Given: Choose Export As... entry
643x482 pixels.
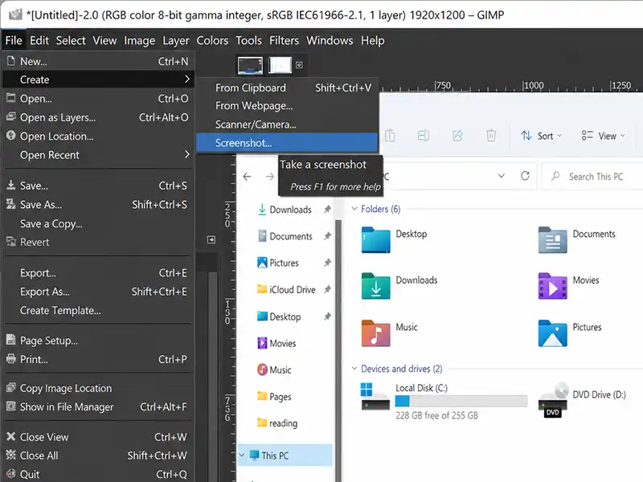Looking at the screenshot, I should (x=97, y=292).
